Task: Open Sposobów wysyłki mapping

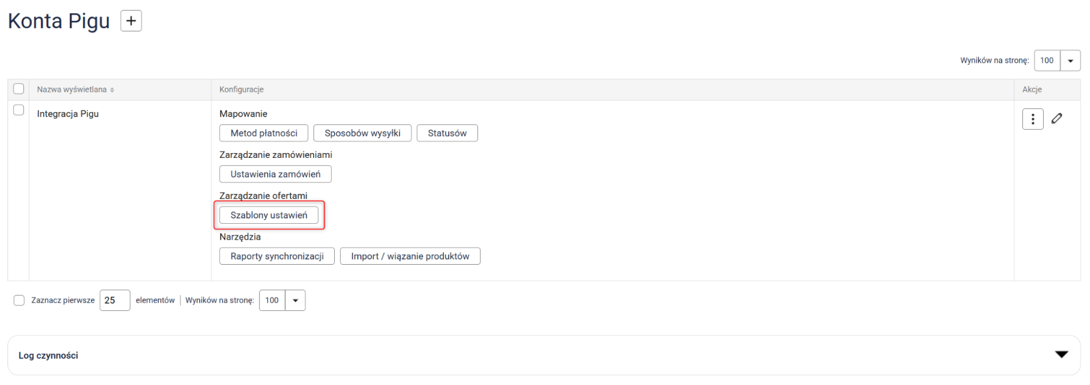Action: click(362, 133)
